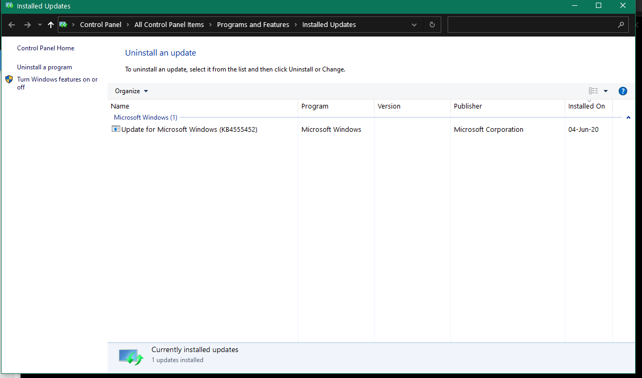This screenshot has height=378, width=642.
Task: Sort by the Name column header
Action: pos(203,106)
